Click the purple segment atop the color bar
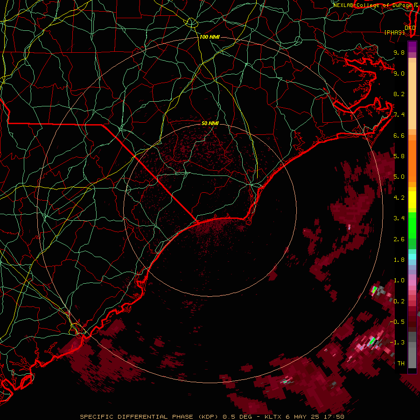This screenshot has width=420, height=420. pyautogui.click(x=412, y=47)
